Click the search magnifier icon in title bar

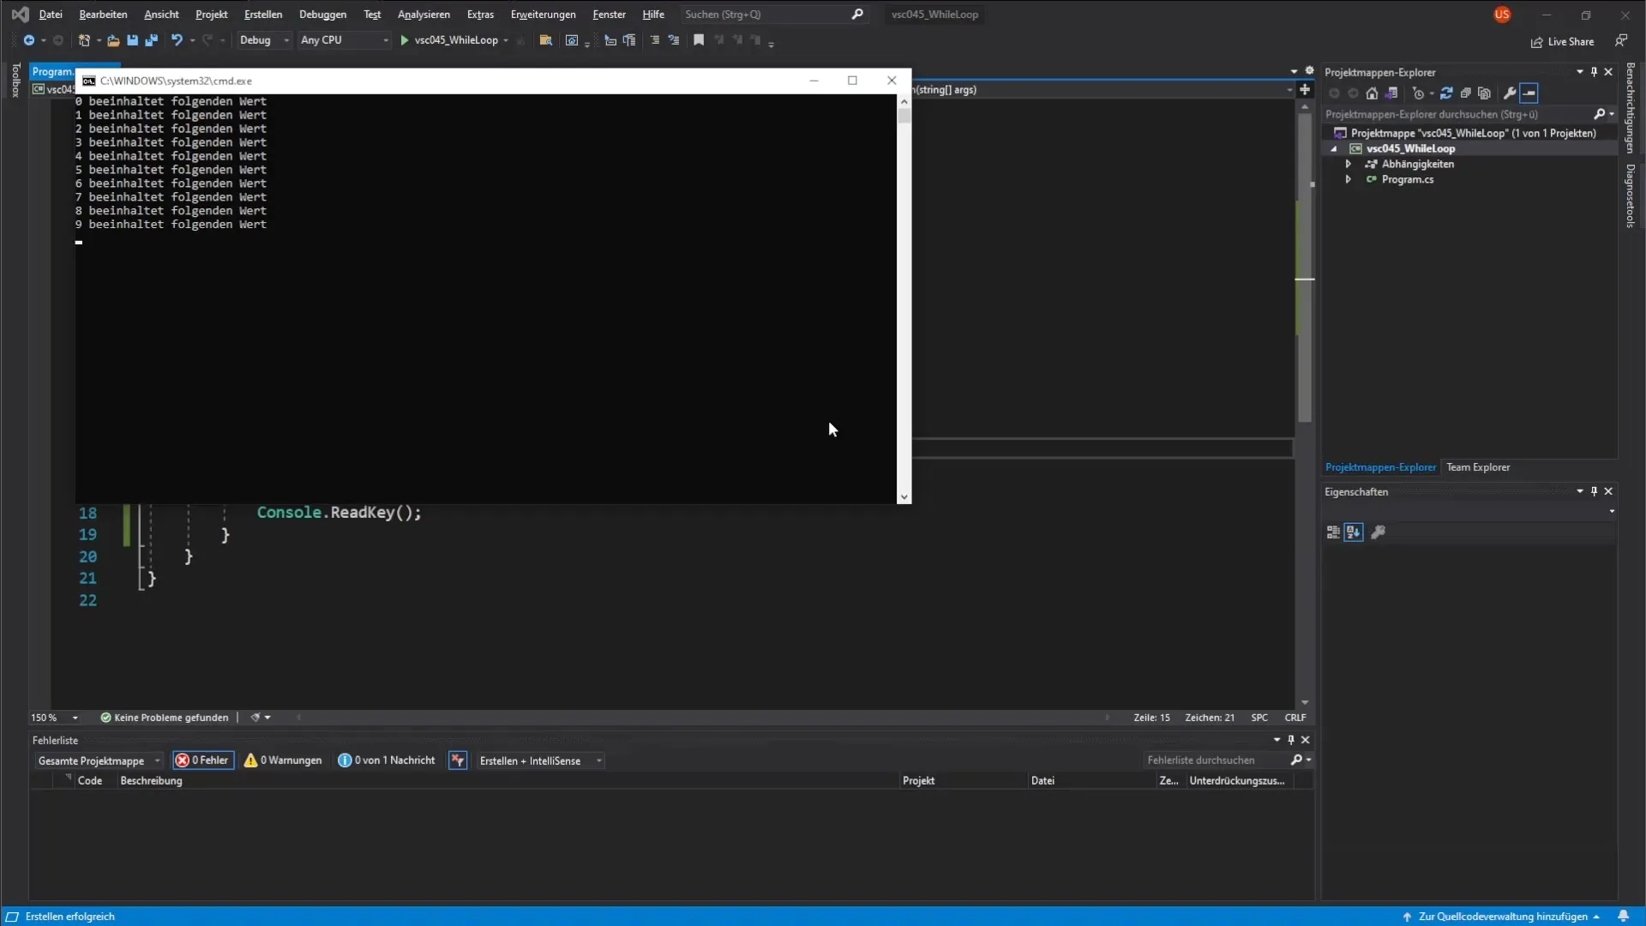point(857,14)
